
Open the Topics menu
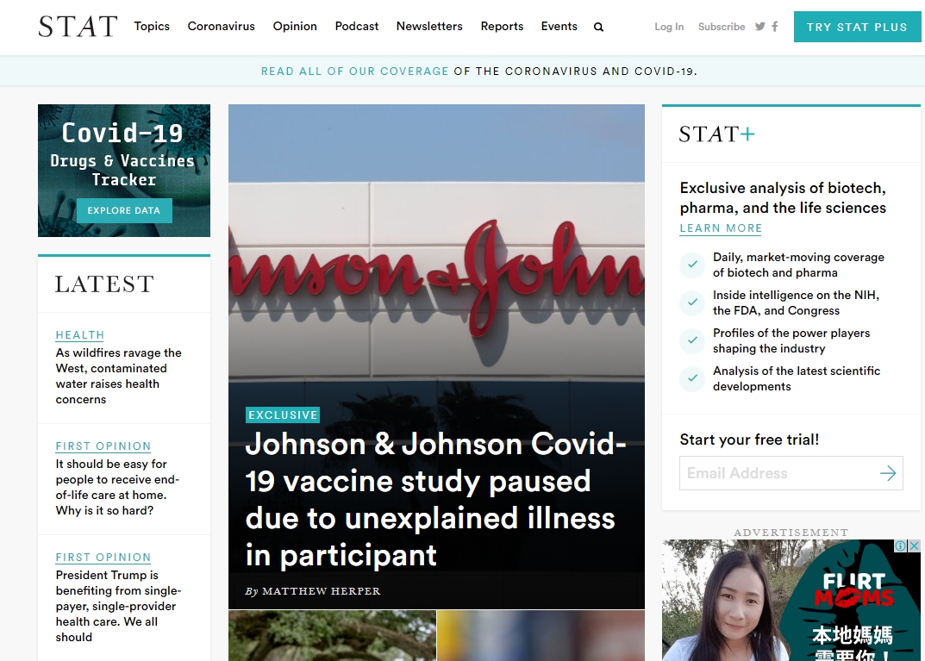point(152,27)
